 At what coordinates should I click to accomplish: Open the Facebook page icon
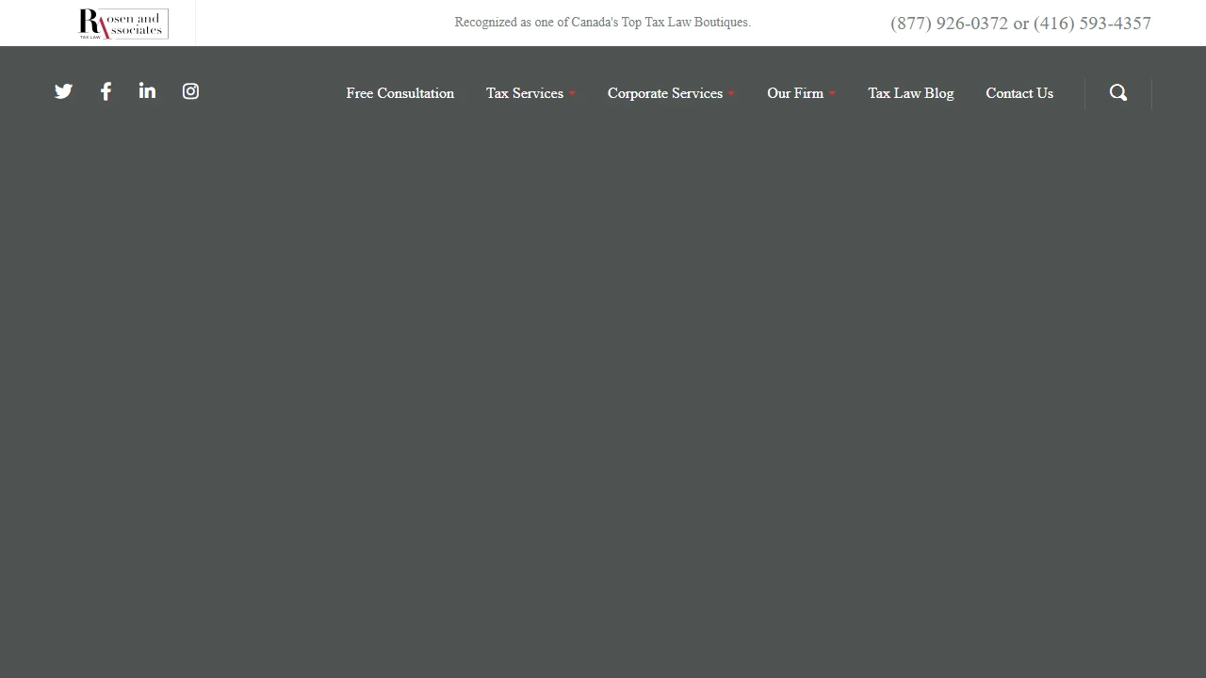click(x=106, y=91)
